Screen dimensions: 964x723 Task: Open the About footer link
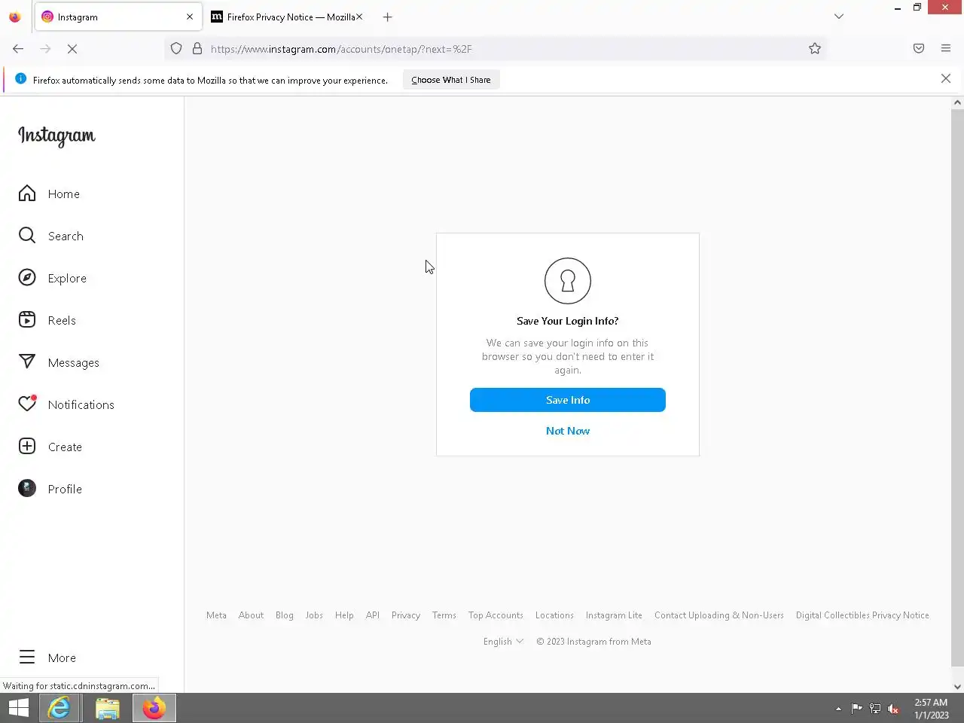251,615
